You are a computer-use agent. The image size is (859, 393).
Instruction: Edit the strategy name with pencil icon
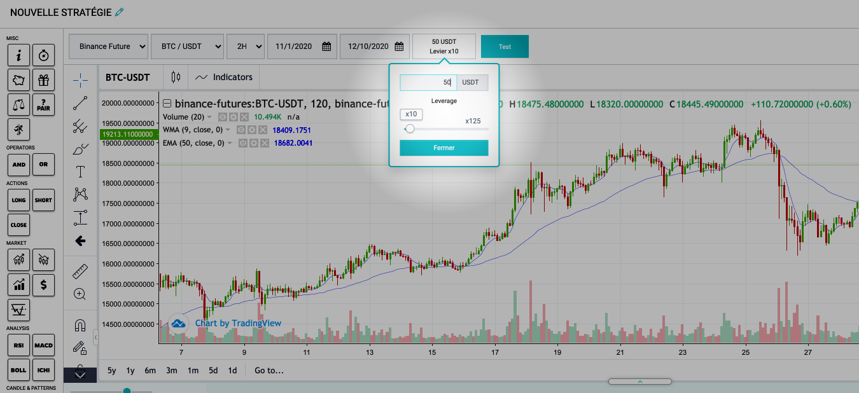point(120,12)
